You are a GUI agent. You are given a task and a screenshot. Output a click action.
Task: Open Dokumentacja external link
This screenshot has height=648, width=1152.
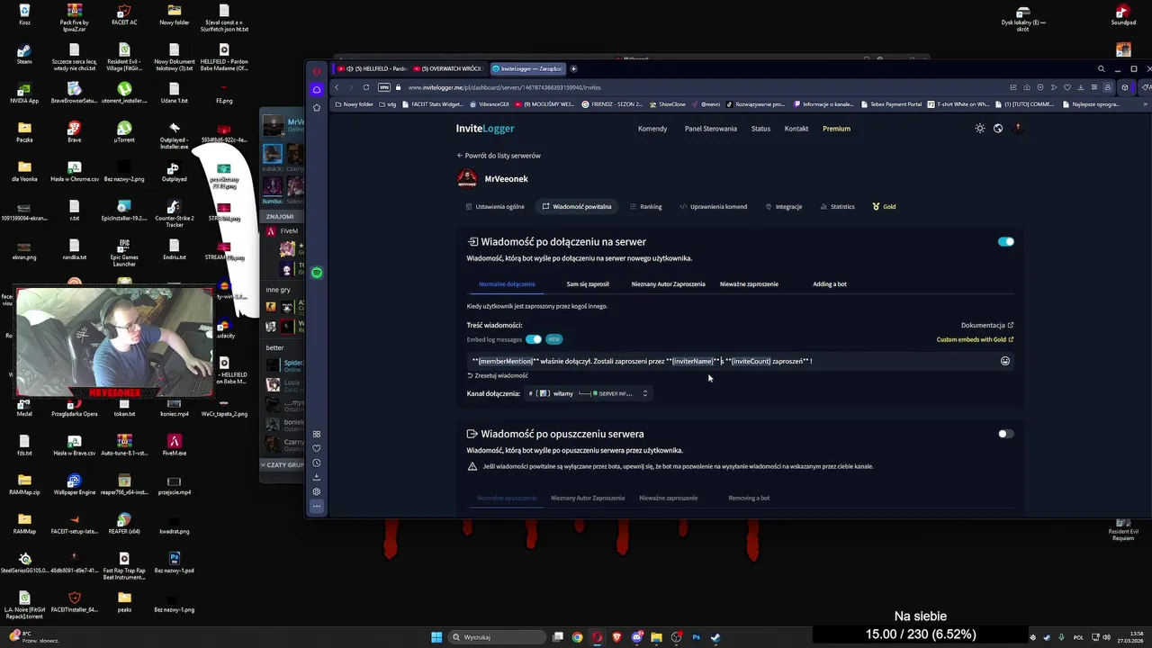pos(987,326)
